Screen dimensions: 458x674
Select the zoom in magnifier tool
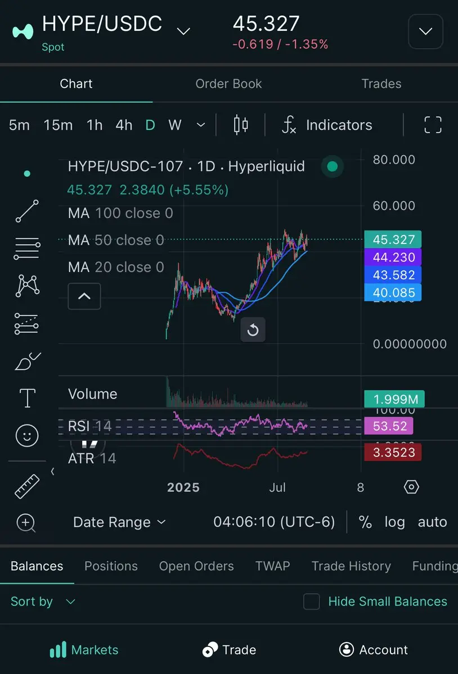point(26,523)
